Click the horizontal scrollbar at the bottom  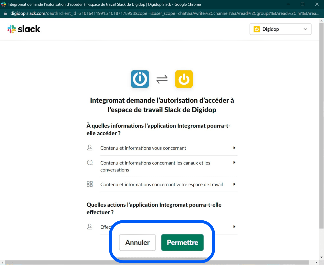click(157, 262)
